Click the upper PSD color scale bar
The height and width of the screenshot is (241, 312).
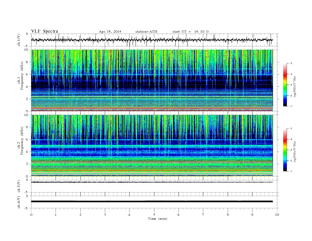285,85
